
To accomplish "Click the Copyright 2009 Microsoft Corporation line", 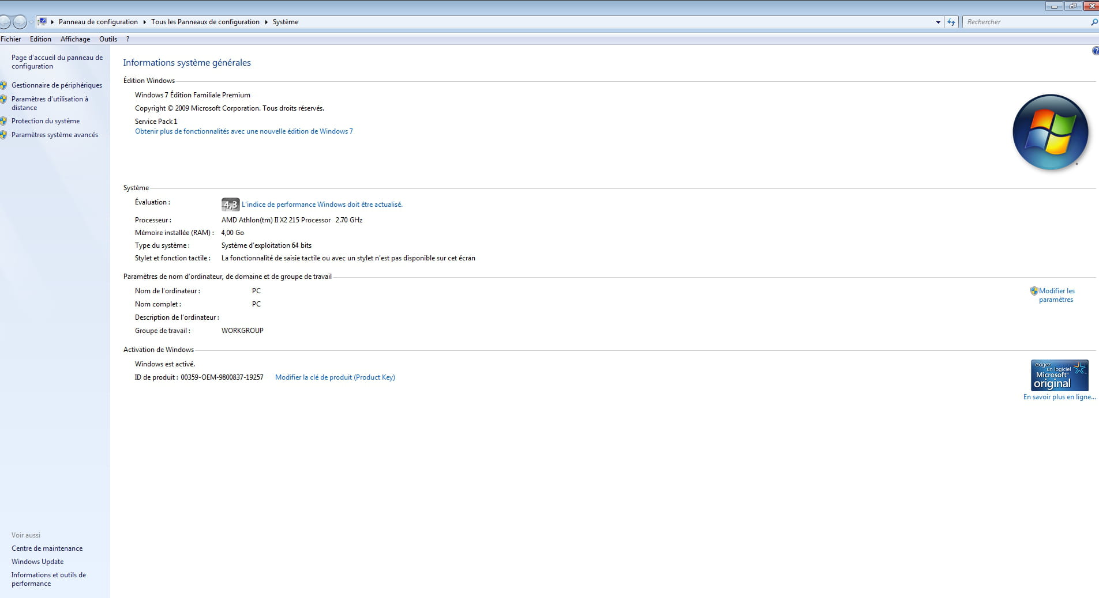I will tap(230, 108).
